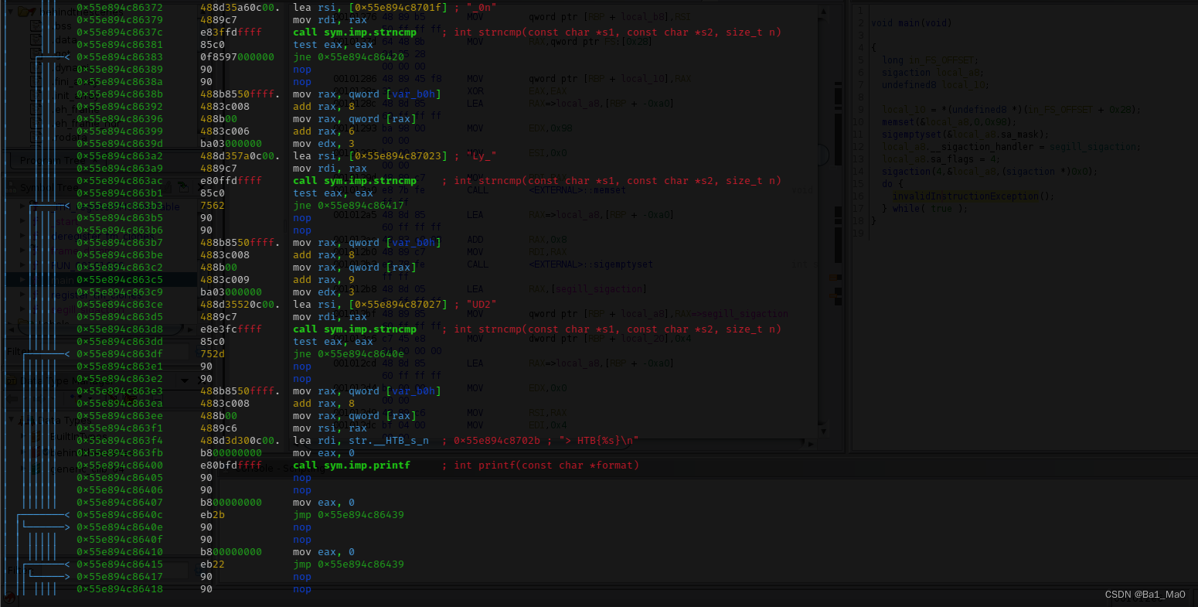This screenshot has width=1198, height=607.
Task: Follow jmp 0x55e894c86439 at address 0x55e894c8640c
Action: (348, 515)
